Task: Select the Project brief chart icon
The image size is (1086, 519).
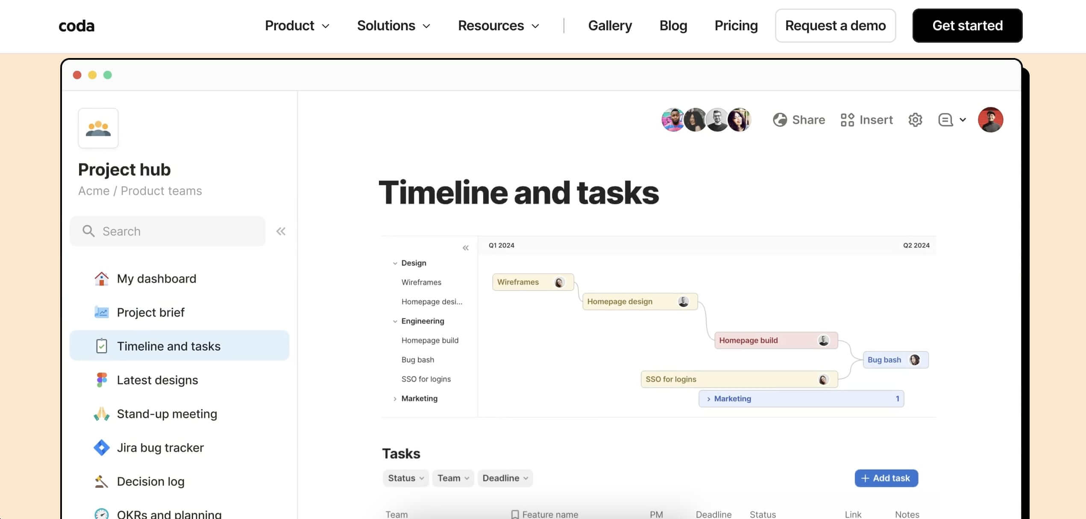Action: pyautogui.click(x=101, y=312)
